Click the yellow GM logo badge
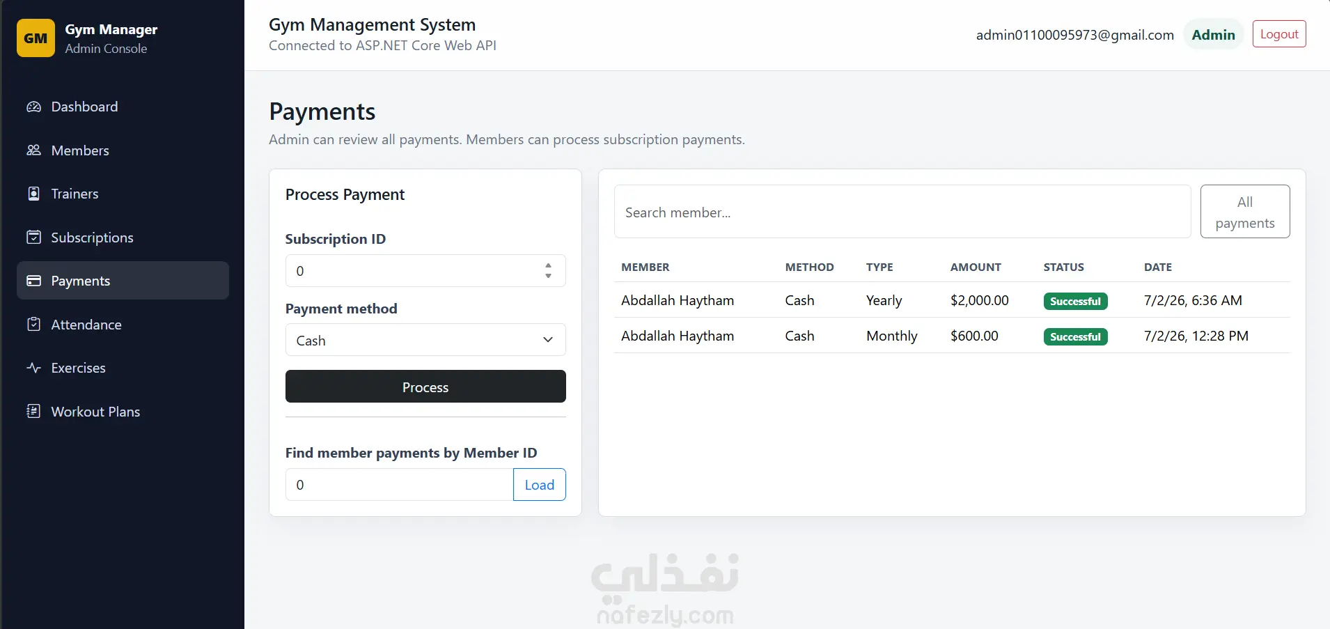 36,38
